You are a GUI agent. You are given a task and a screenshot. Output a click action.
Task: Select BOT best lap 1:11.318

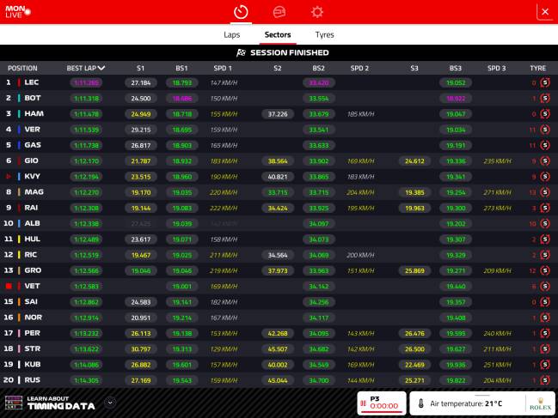86,99
